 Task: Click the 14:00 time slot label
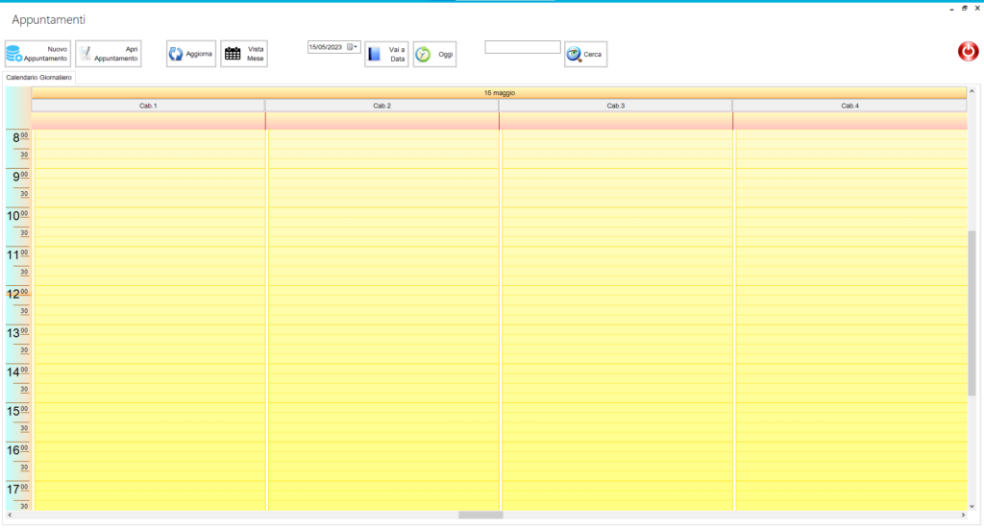pyautogui.click(x=17, y=372)
